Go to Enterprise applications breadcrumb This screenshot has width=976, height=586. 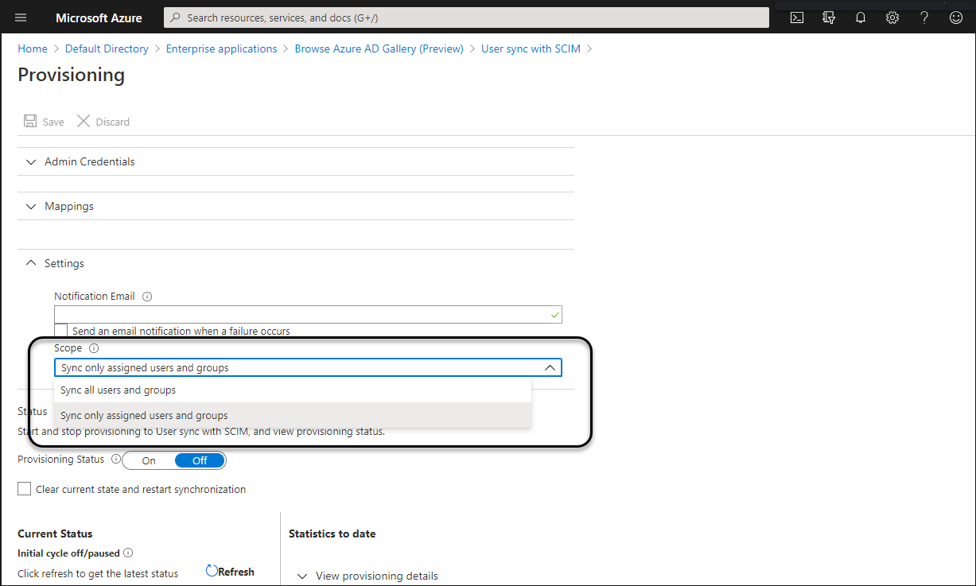(222, 49)
